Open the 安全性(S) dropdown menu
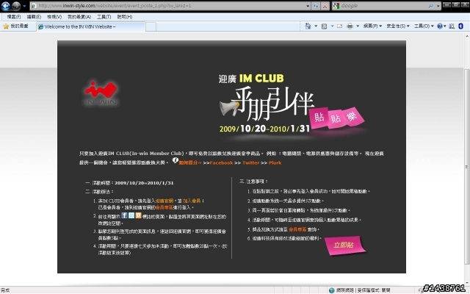The width and height of the screenshot is (470, 294). 398,26
